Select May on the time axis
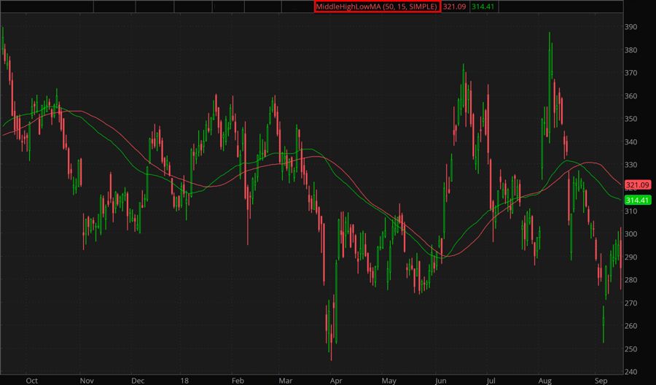 388,380
